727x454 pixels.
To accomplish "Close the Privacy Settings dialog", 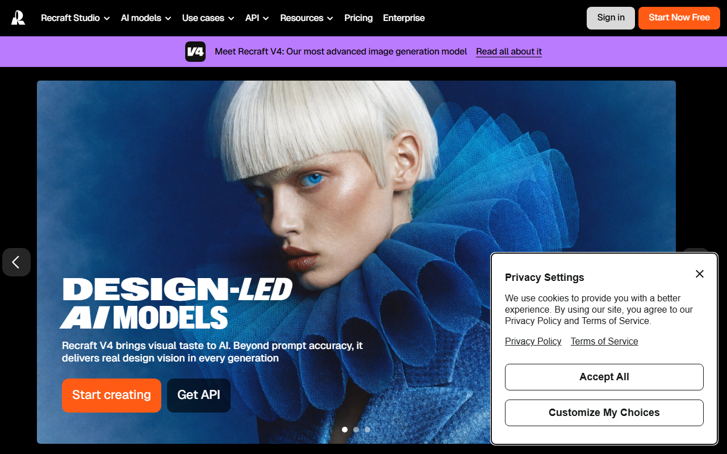I will pyautogui.click(x=700, y=274).
